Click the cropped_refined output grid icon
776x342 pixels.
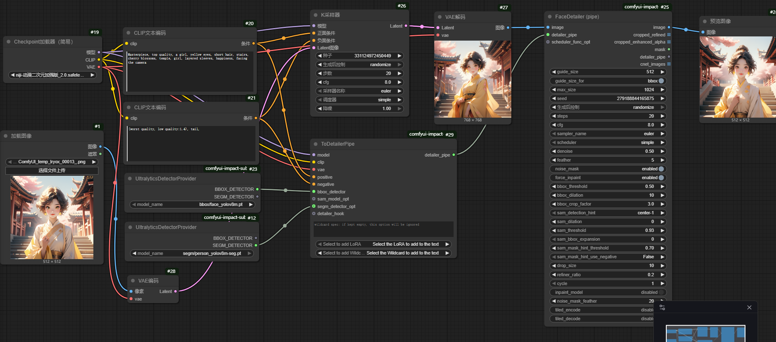tap(669, 35)
